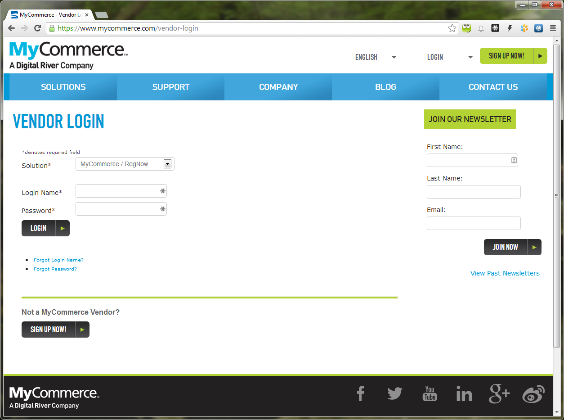Viewport: 564px width, 420px height.
Task: Click the scrollbar down arrow
Action: (556, 412)
